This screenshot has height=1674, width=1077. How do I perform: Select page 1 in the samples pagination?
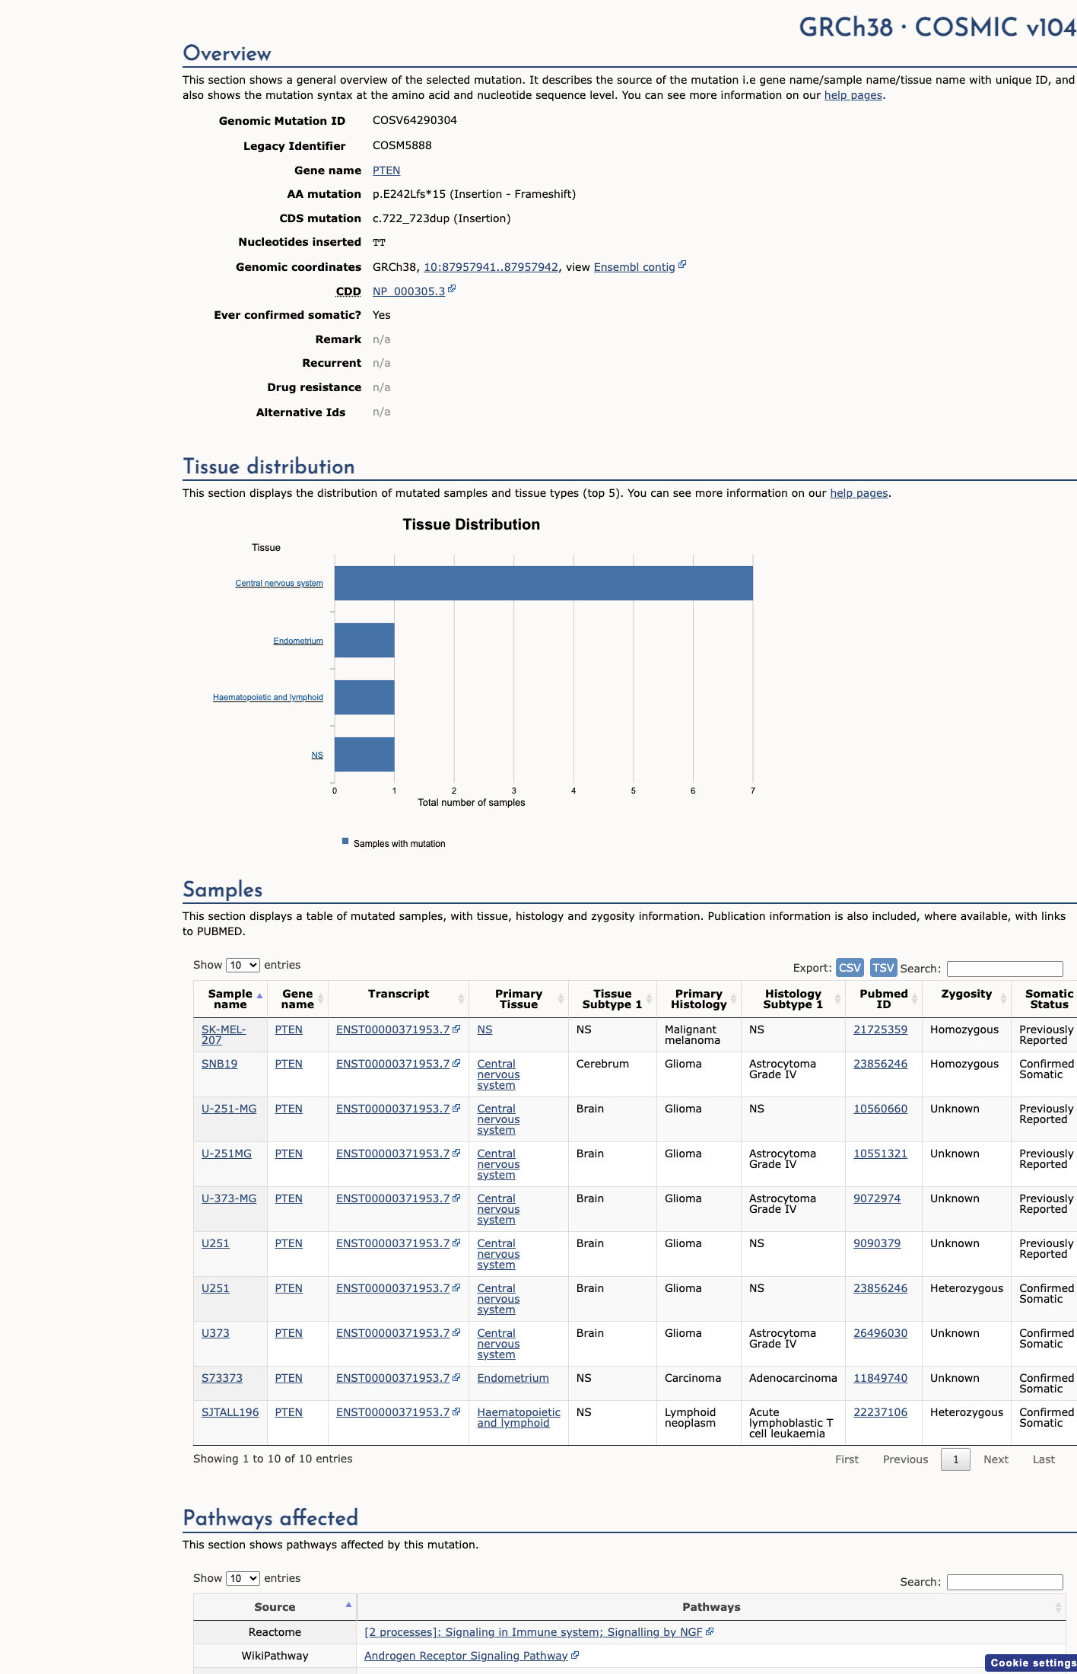[x=955, y=1459]
